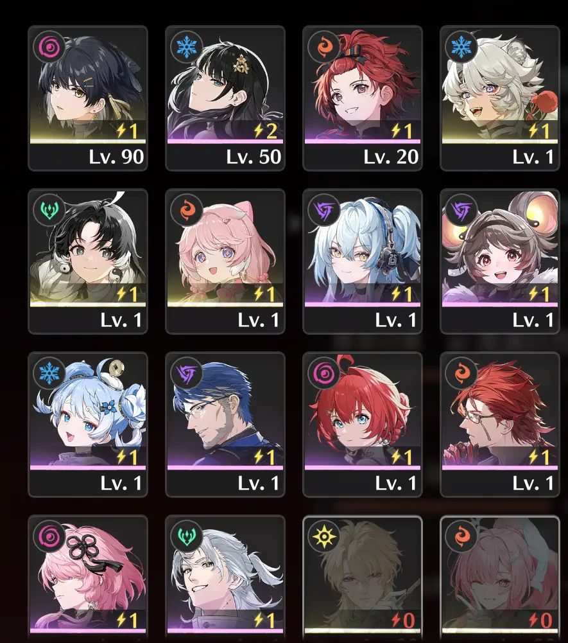Click the Aero icon on silver-haired man's card
Viewport: 568px width, 643px height.
(x=187, y=536)
